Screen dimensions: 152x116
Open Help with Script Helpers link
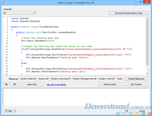[56, 85]
